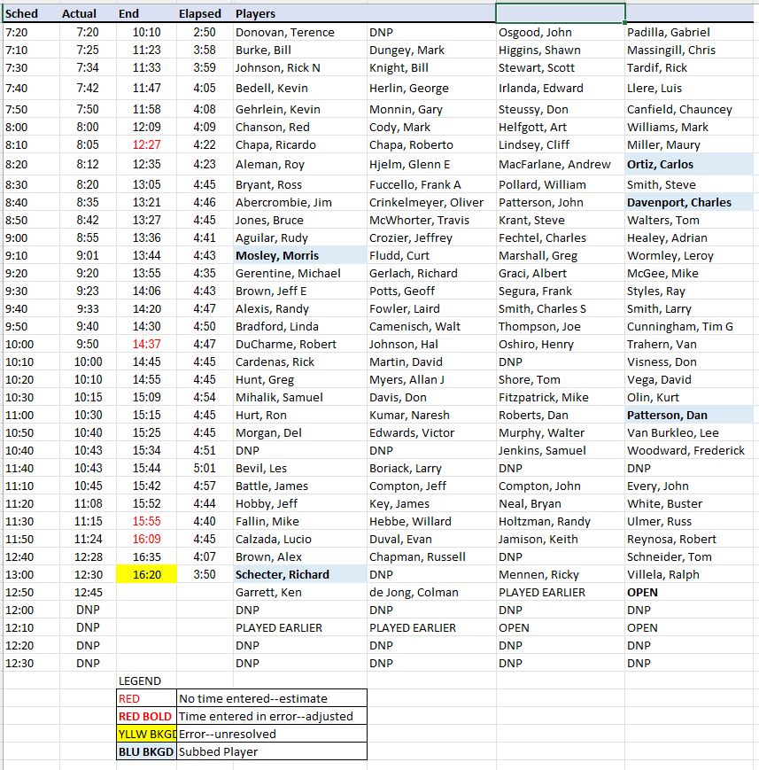The width and height of the screenshot is (759, 770).
Task: Select the Donovan, Terence player cell
Action: (x=300, y=33)
